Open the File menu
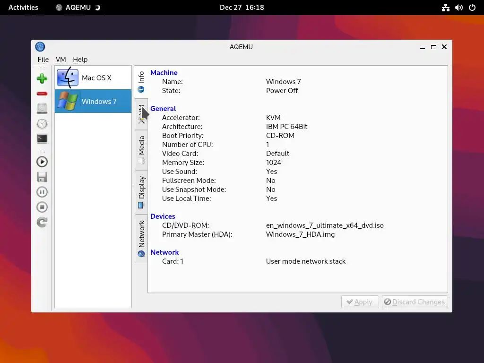This screenshot has width=484, height=363. click(x=43, y=59)
